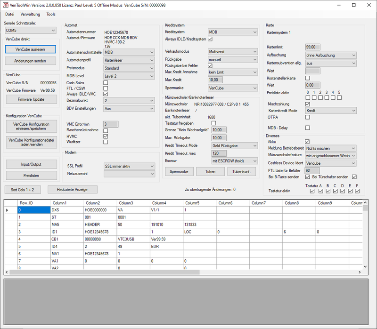This screenshot has width=377, height=329.
Task: Open the SSL Profil dropdown
Action: (129, 166)
